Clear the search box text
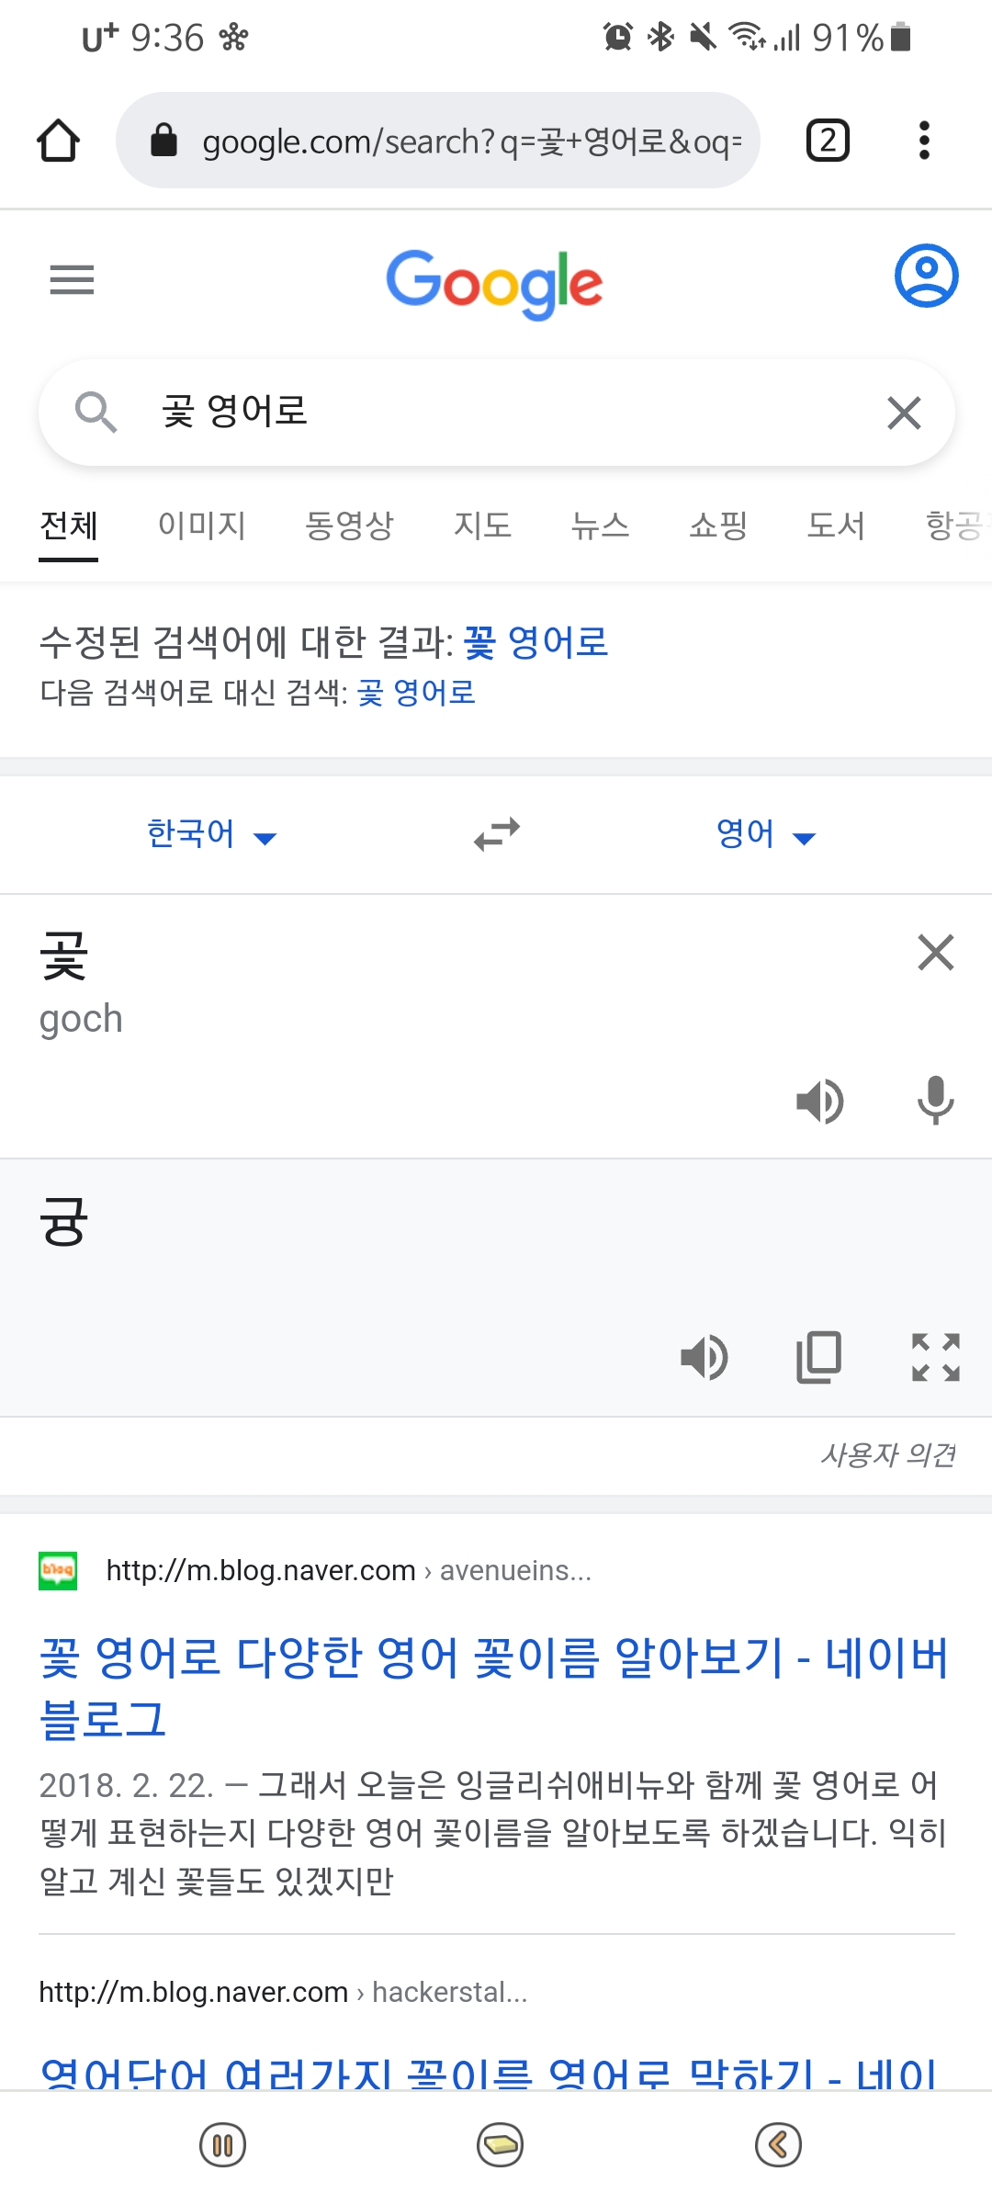Screen dimensions: 992x2205 point(904,413)
